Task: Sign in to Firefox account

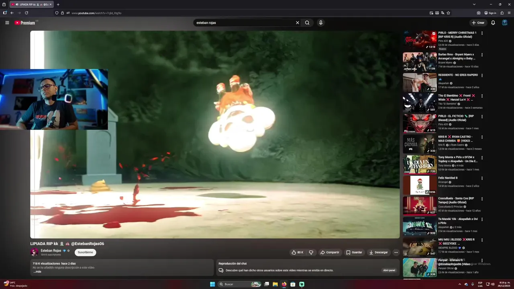Action: pyautogui.click(x=490, y=13)
